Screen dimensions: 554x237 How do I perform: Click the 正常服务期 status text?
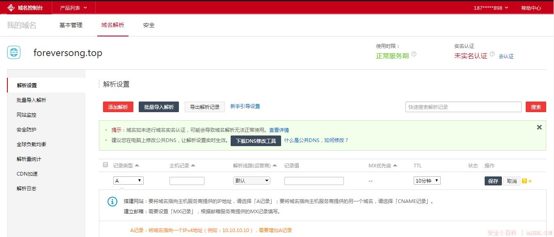tap(392, 56)
